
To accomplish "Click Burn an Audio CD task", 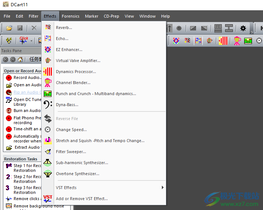I will (x=27, y=111).
